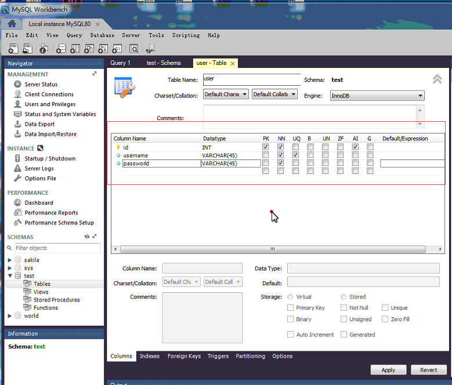Open Options File
This screenshot has width=452, height=385.
40,178
